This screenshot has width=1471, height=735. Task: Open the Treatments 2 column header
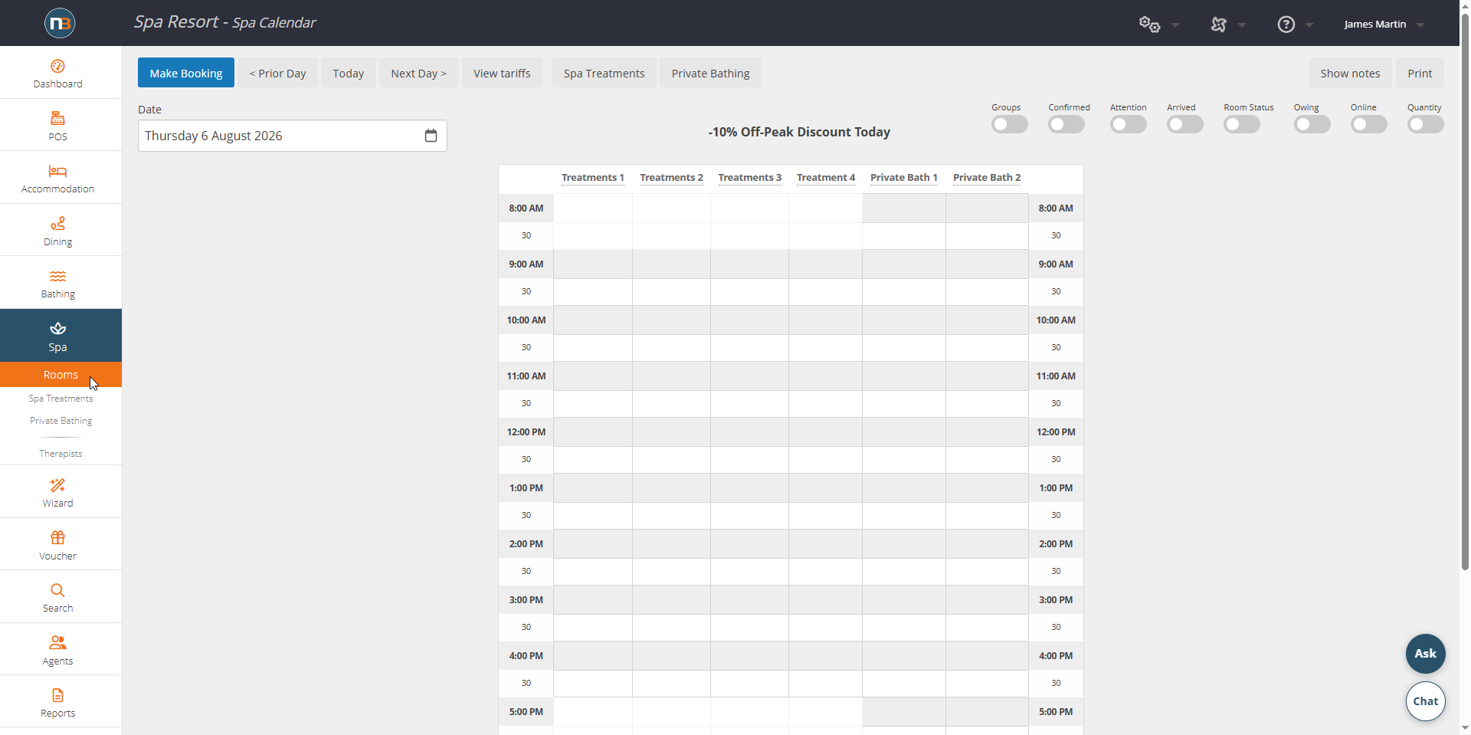pyautogui.click(x=671, y=177)
